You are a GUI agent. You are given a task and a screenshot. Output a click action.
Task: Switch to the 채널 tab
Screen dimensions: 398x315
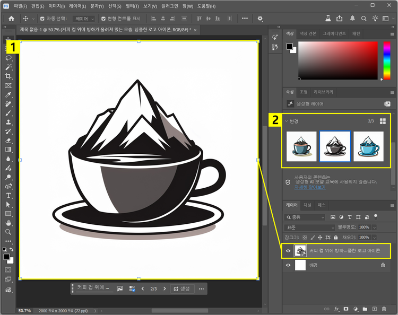click(307, 205)
